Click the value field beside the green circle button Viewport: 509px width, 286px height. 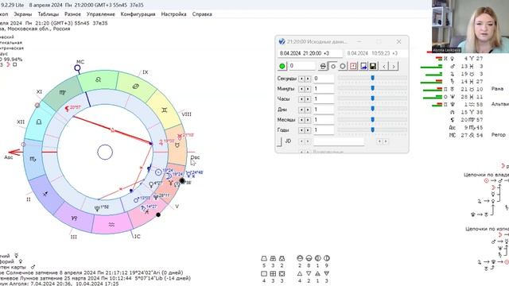(301, 66)
